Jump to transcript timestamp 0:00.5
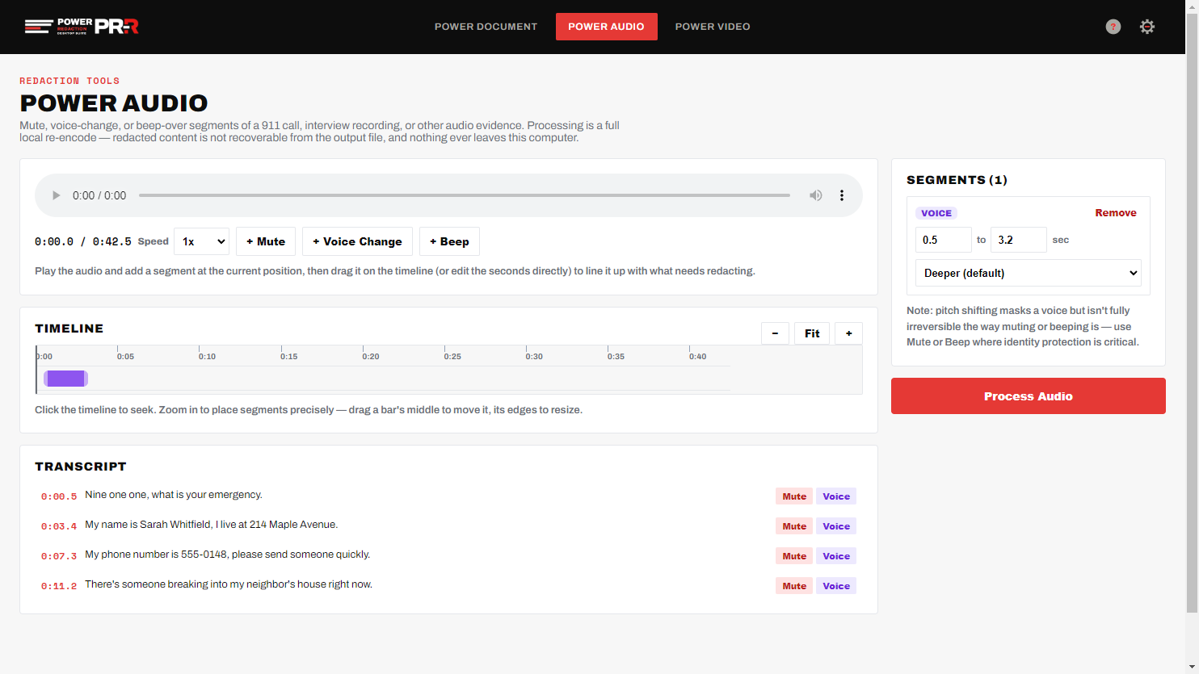 (59, 496)
